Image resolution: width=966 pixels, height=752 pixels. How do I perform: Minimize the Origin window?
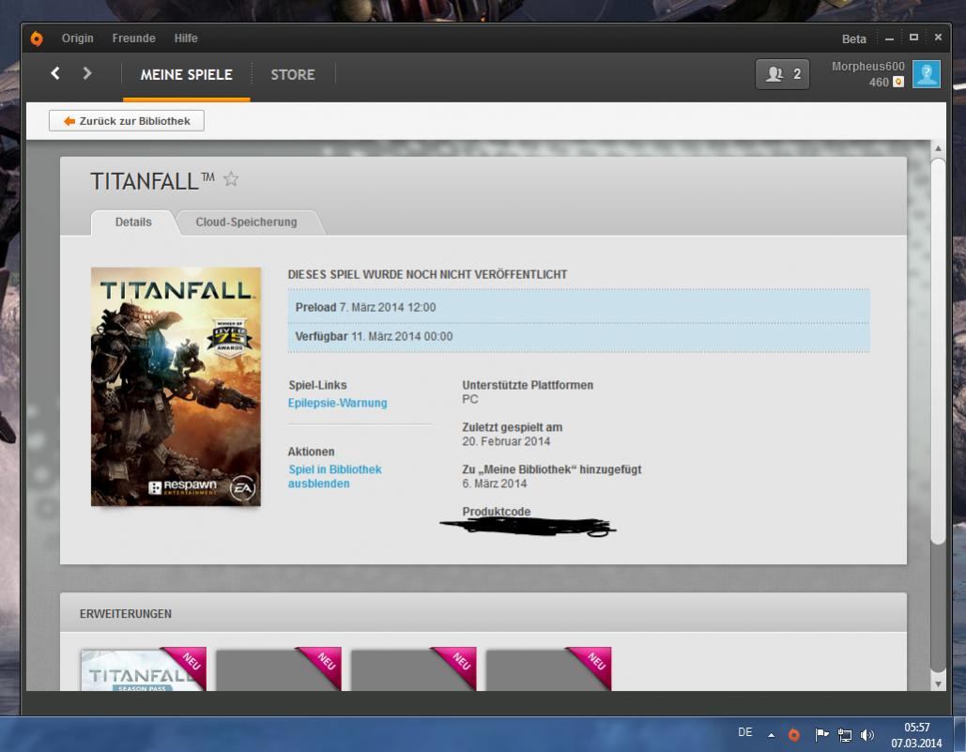pos(889,38)
